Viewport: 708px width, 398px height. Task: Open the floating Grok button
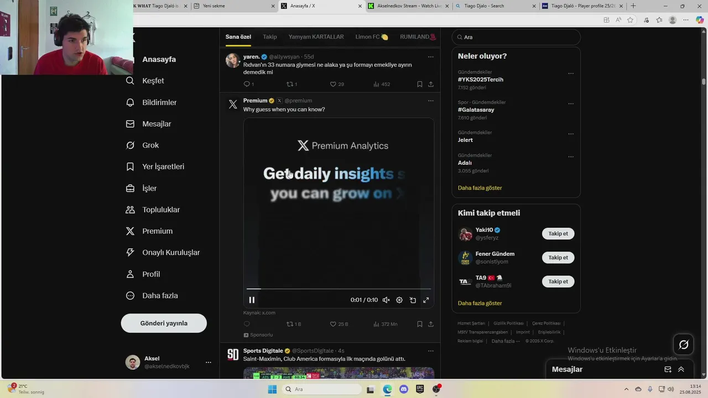(x=684, y=345)
